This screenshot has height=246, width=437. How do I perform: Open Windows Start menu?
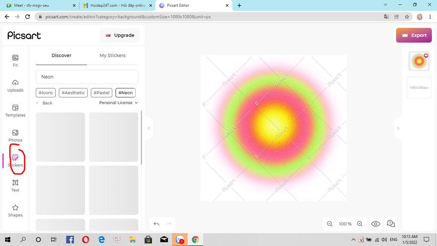[x=8, y=240]
